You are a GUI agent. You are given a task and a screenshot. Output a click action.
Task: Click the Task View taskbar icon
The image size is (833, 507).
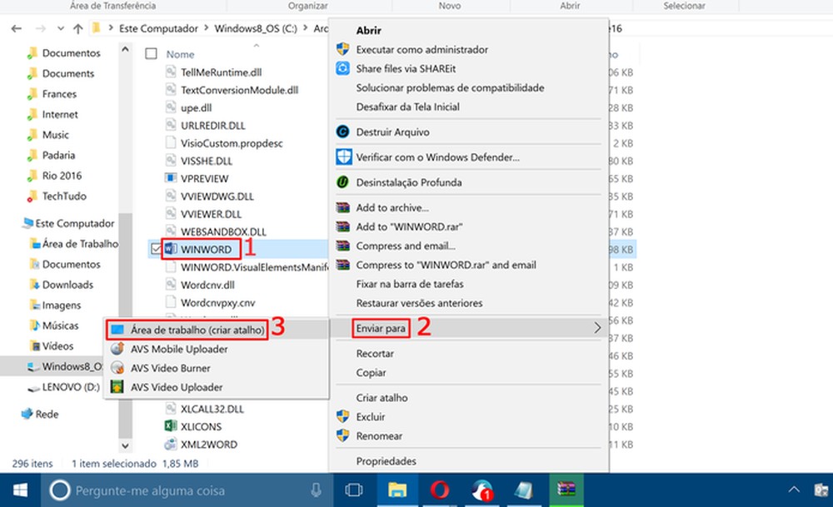click(353, 490)
